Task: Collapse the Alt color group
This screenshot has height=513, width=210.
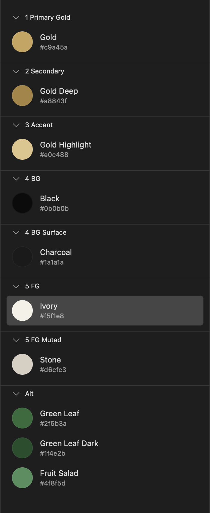Action: point(16,394)
